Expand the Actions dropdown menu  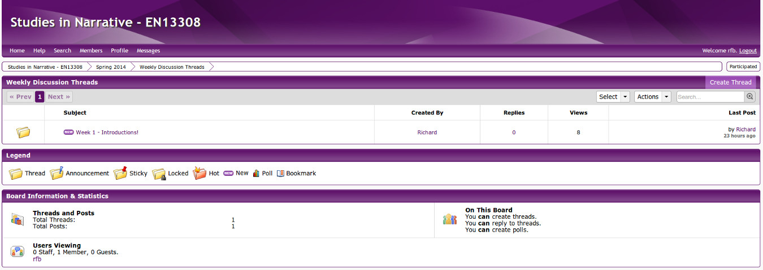tap(652, 97)
